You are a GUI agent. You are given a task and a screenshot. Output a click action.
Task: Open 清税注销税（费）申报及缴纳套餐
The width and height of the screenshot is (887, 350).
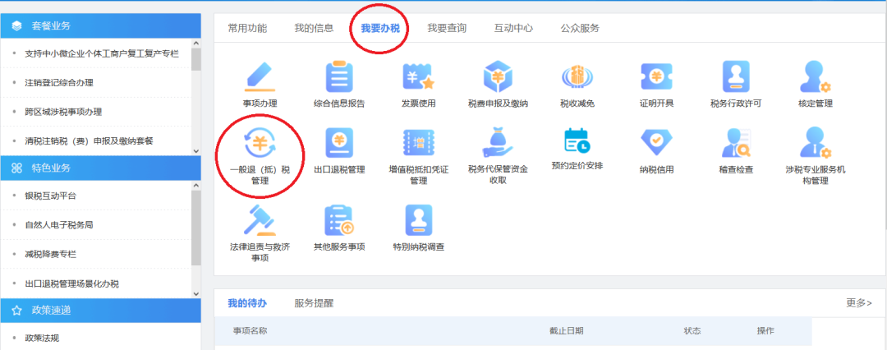pyautogui.click(x=90, y=141)
